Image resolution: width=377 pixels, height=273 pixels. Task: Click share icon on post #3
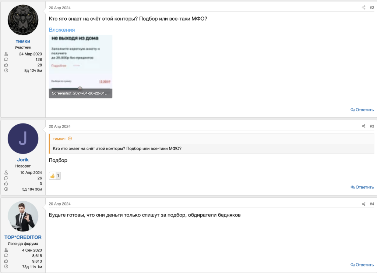(363, 126)
